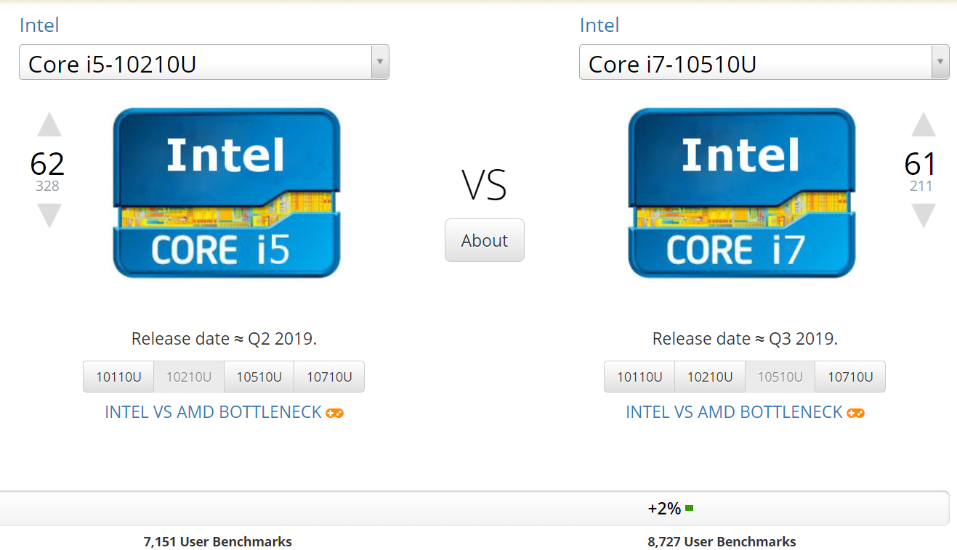Image resolution: width=957 pixels, height=550 pixels.
Task: Click the vote count 328
Action: tap(47, 186)
